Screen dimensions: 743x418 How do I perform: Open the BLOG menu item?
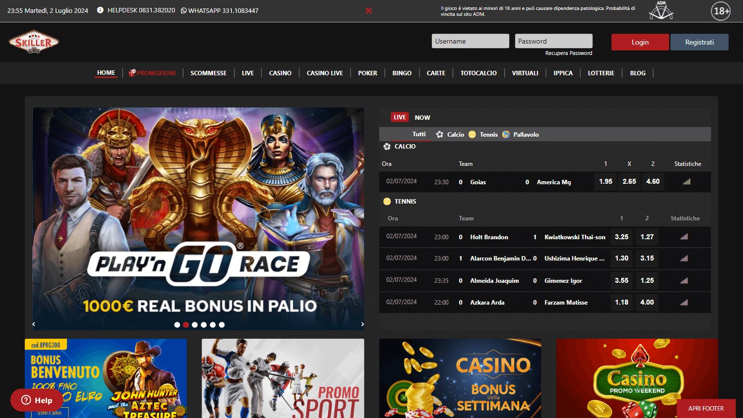[x=637, y=73]
